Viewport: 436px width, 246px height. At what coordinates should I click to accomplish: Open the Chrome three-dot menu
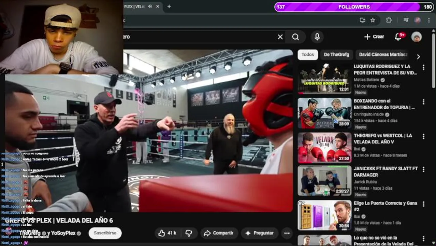pyautogui.click(x=429, y=20)
